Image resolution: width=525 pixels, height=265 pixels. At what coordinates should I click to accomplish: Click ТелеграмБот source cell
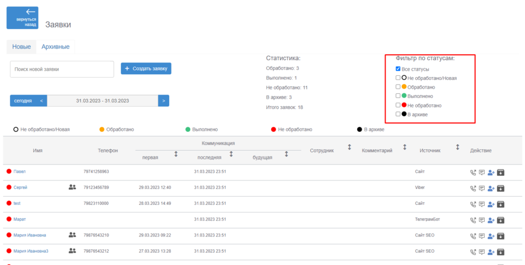click(428, 219)
